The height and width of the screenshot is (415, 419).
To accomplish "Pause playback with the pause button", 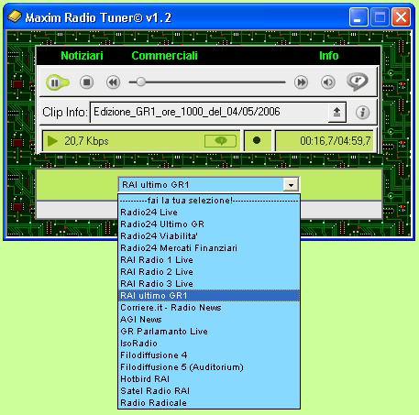I will (55, 82).
